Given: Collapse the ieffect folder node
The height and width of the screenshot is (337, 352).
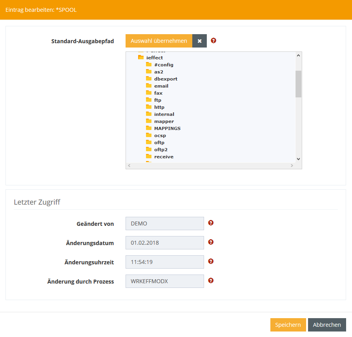Looking at the screenshot, I should tap(141, 57).
